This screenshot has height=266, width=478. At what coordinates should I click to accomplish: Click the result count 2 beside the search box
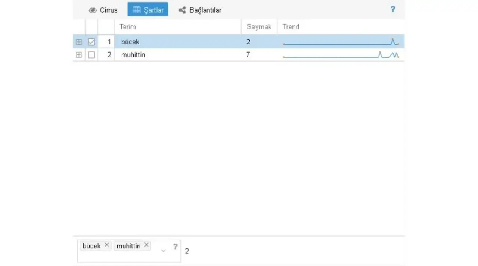click(187, 251)
